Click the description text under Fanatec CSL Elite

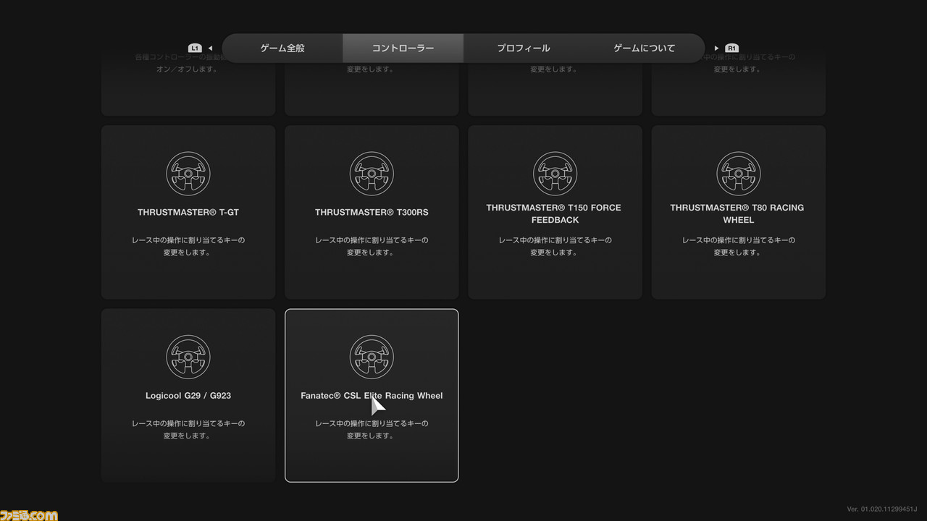[372, 429]
